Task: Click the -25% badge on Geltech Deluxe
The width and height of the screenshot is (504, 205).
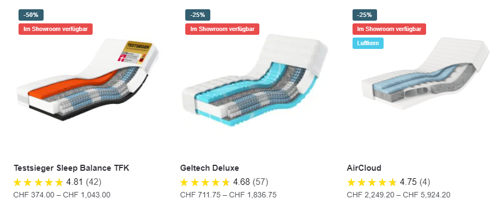Action: click(198, 15)
